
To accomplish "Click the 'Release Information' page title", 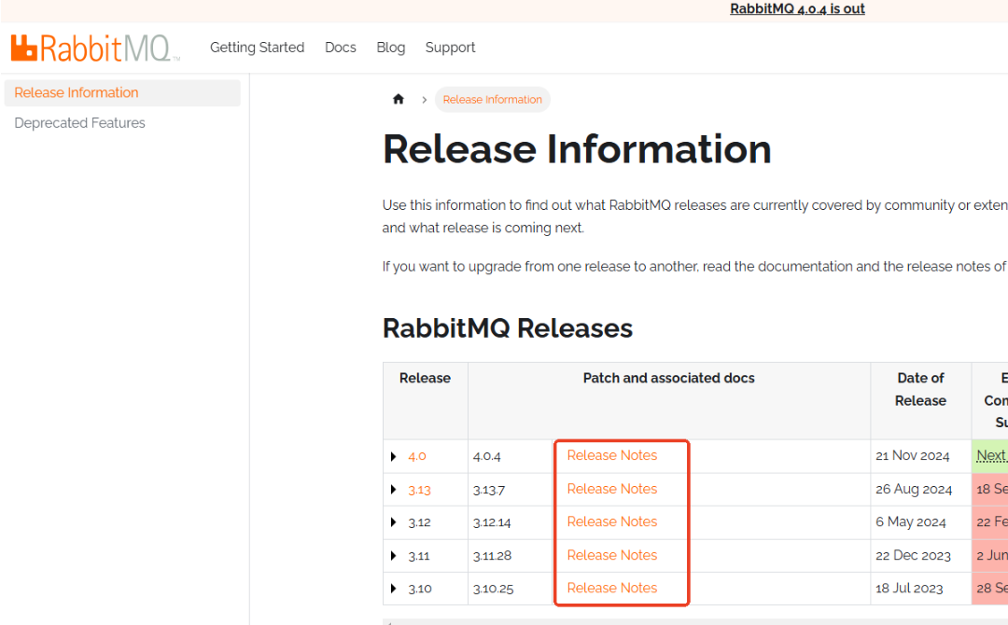I will 577,149.
